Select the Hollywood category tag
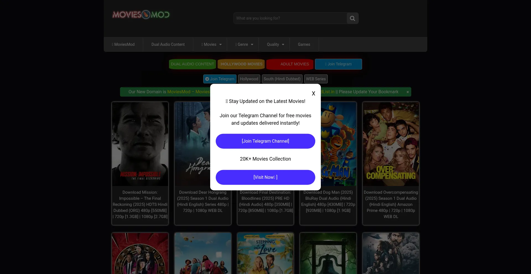The width and height of the screenshot is (531, 274). tap(249, 79)
